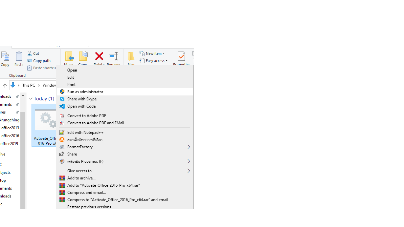The image size is (404, 227).
Task: Click the orange Avast icon in context menu
Action: [x=62, y=140]
